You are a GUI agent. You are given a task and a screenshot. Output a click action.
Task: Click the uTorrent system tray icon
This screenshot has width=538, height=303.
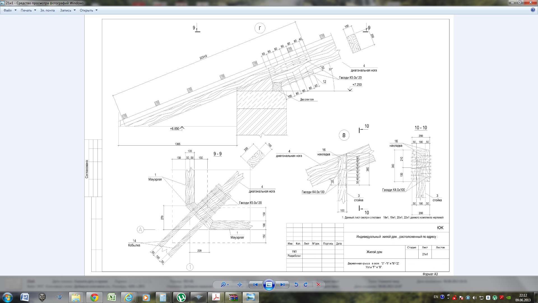(495, 298)
